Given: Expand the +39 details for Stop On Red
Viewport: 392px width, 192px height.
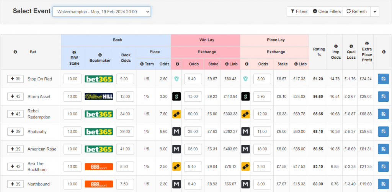Looking at the screenshot, I should click(15, 79).
